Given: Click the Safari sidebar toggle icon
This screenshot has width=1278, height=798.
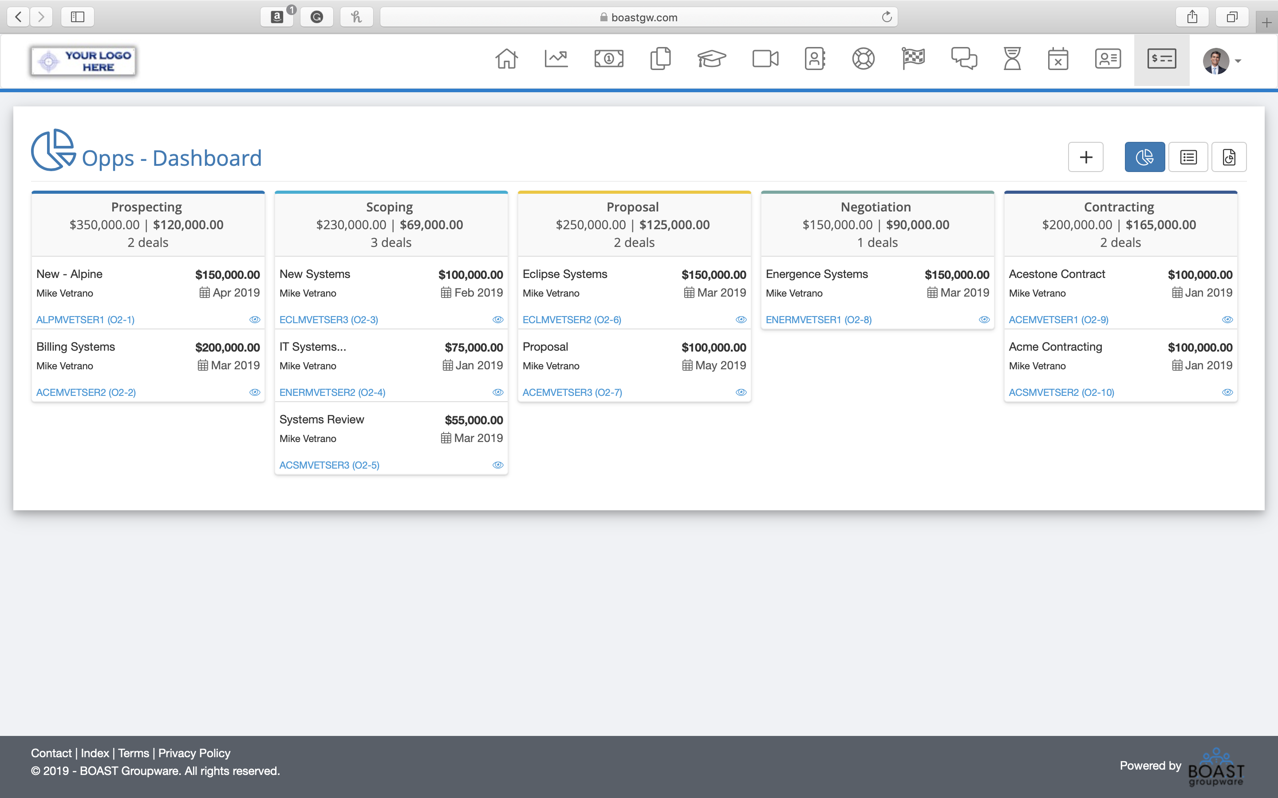Looking at the screenshot, I should pyautogui.click(x=78, y=17).
